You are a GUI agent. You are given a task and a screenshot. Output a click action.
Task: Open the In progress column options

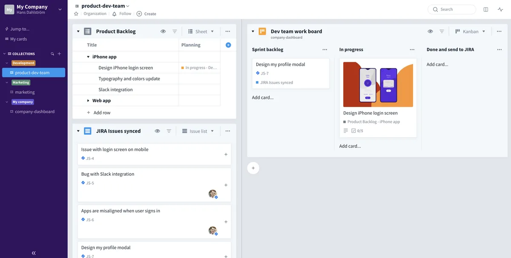[x=412, y=49]
